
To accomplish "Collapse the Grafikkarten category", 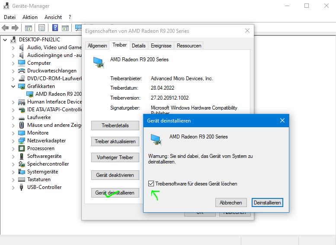I will (13, 86).
